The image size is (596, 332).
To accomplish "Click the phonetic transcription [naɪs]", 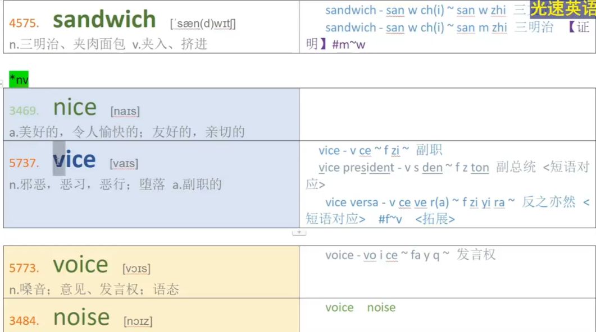I will coord(125,112).
